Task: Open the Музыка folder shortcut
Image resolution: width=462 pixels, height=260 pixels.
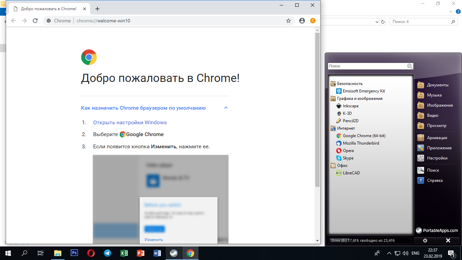Action: (430, 95)
